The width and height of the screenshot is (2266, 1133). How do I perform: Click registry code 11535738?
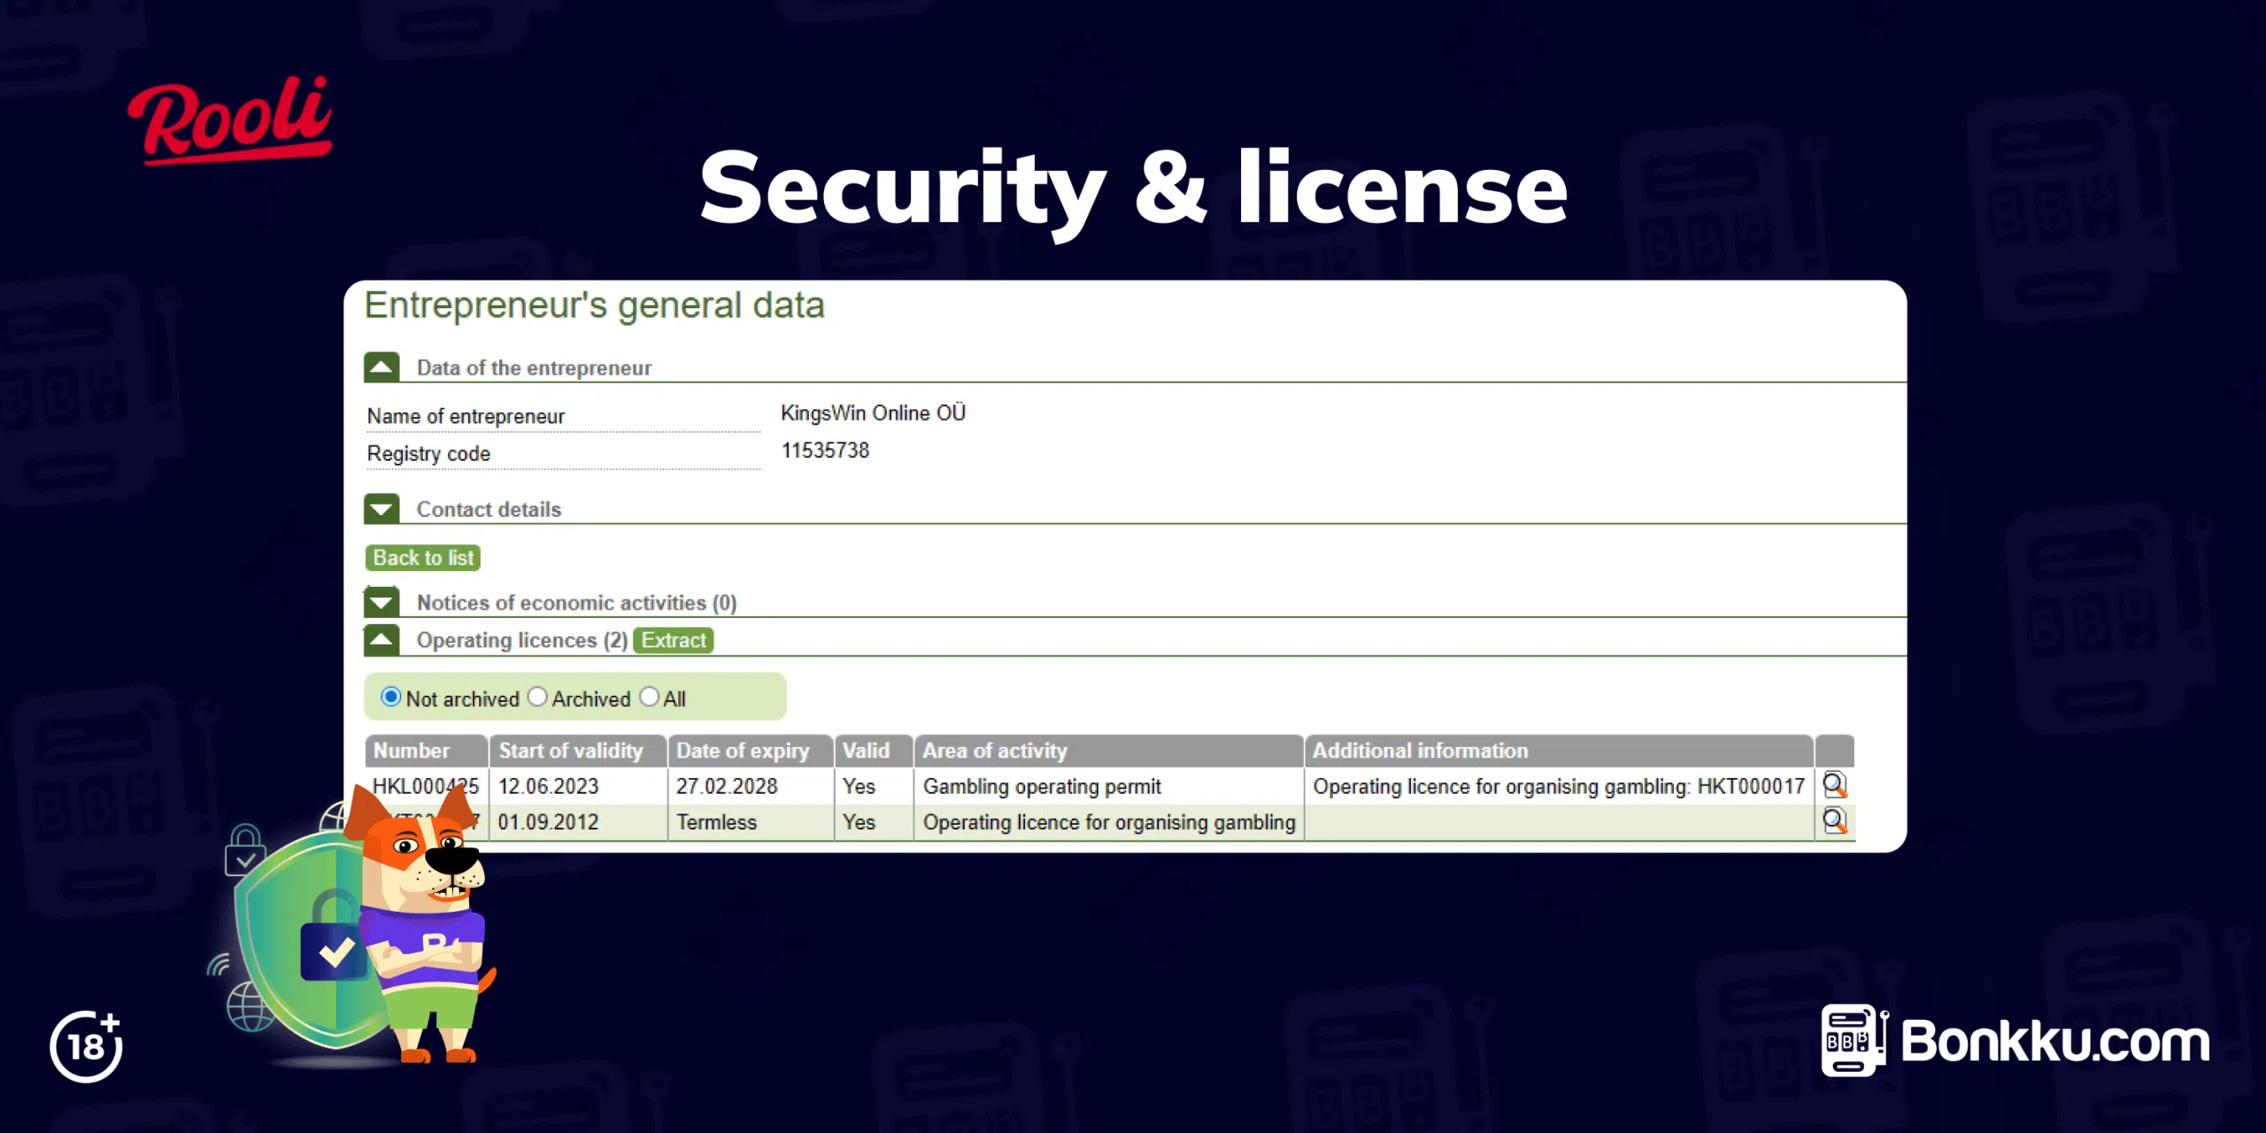pyautogui.click(x=825, y=451)
